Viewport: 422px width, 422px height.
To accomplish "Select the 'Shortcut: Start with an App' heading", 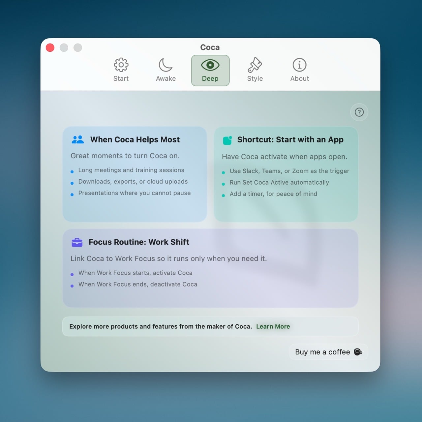I will [x=290, y=139].
